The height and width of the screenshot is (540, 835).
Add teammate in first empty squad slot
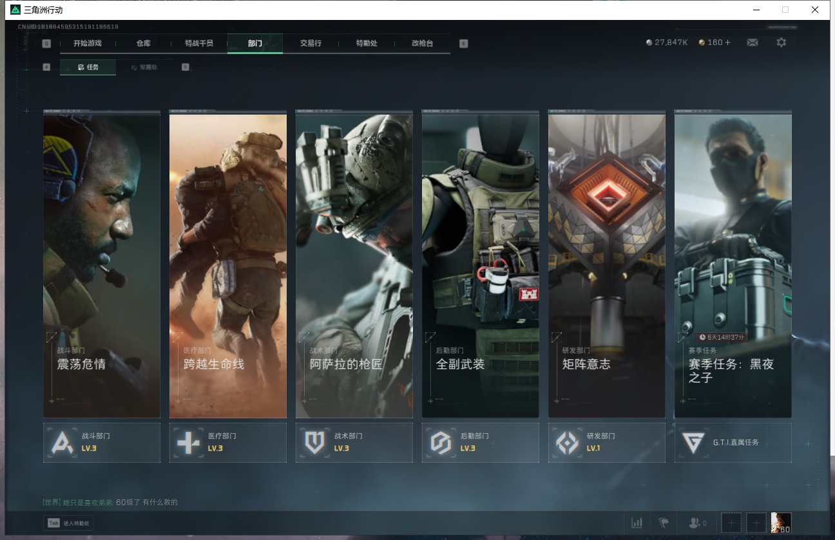[731, 523]
